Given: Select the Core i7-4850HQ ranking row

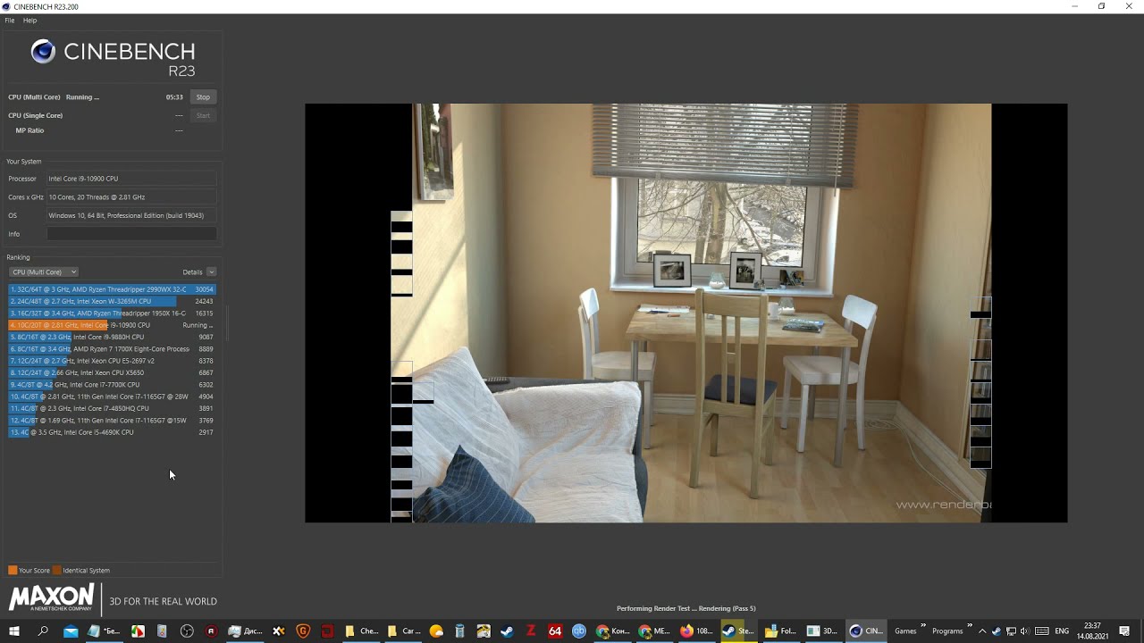Looking at the screenshot, I should pos(112,409).
